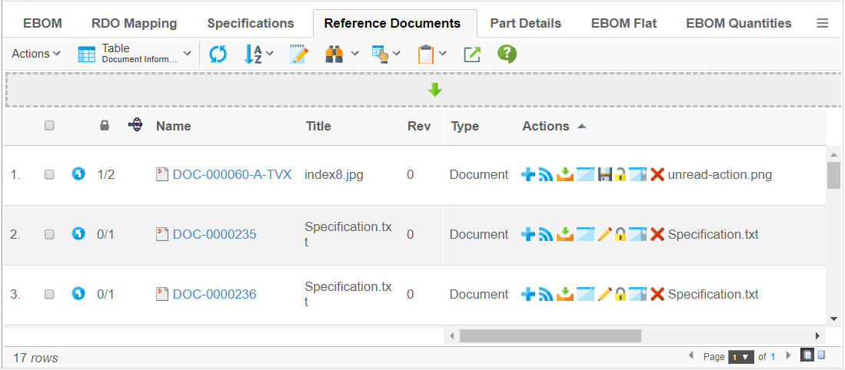
Task: Click the blue plus icon for DOC-0000235
Action: 528,234
